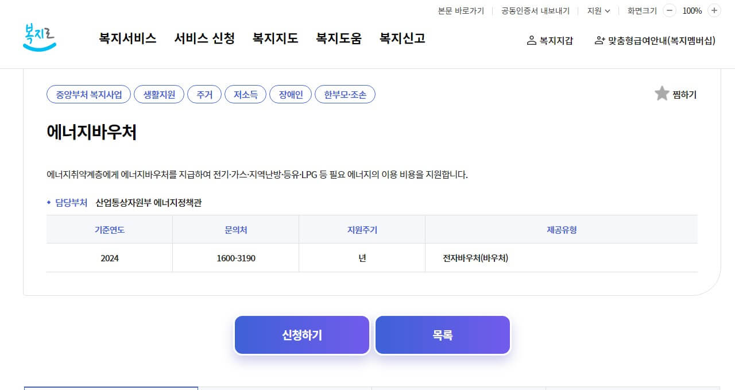Expand the 지원 dropdown
This screenshot has height=390, width=735.
tap(598, 10)
